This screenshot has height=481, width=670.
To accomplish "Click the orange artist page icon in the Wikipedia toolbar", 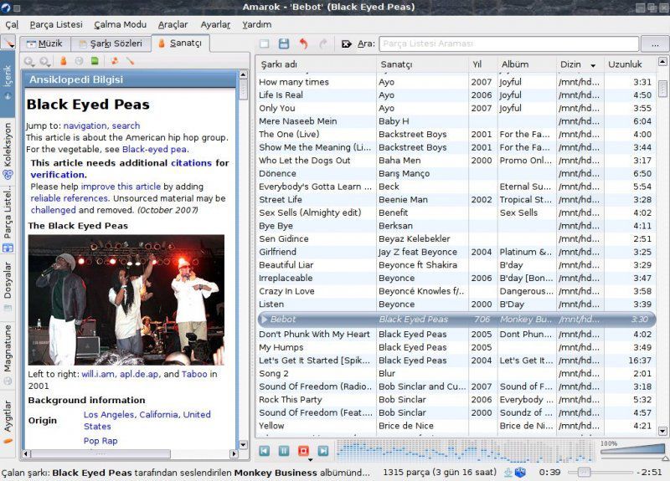I will pyautogui.click(x=63, y=61).
